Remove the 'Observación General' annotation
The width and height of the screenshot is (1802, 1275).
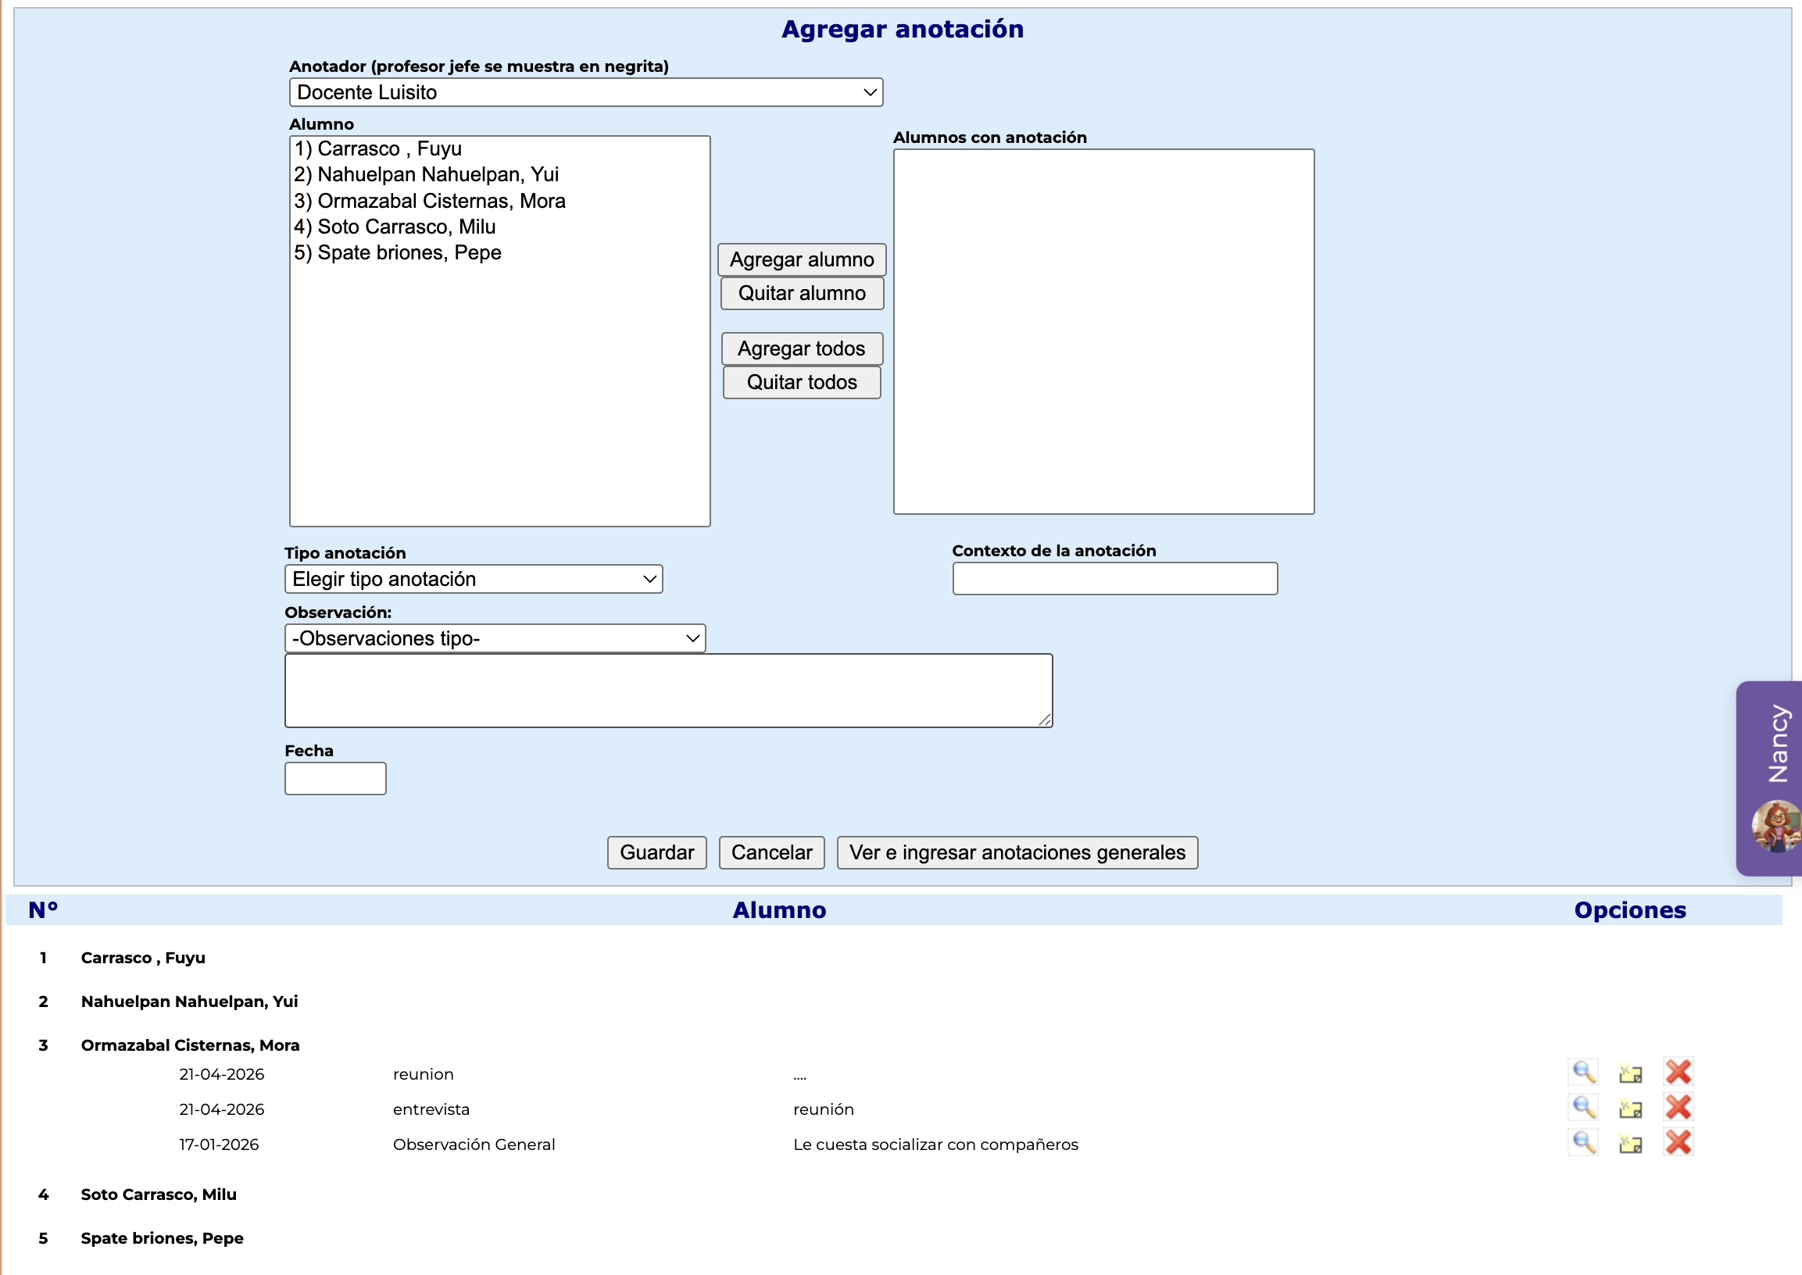click(x=1678, y=1143)
